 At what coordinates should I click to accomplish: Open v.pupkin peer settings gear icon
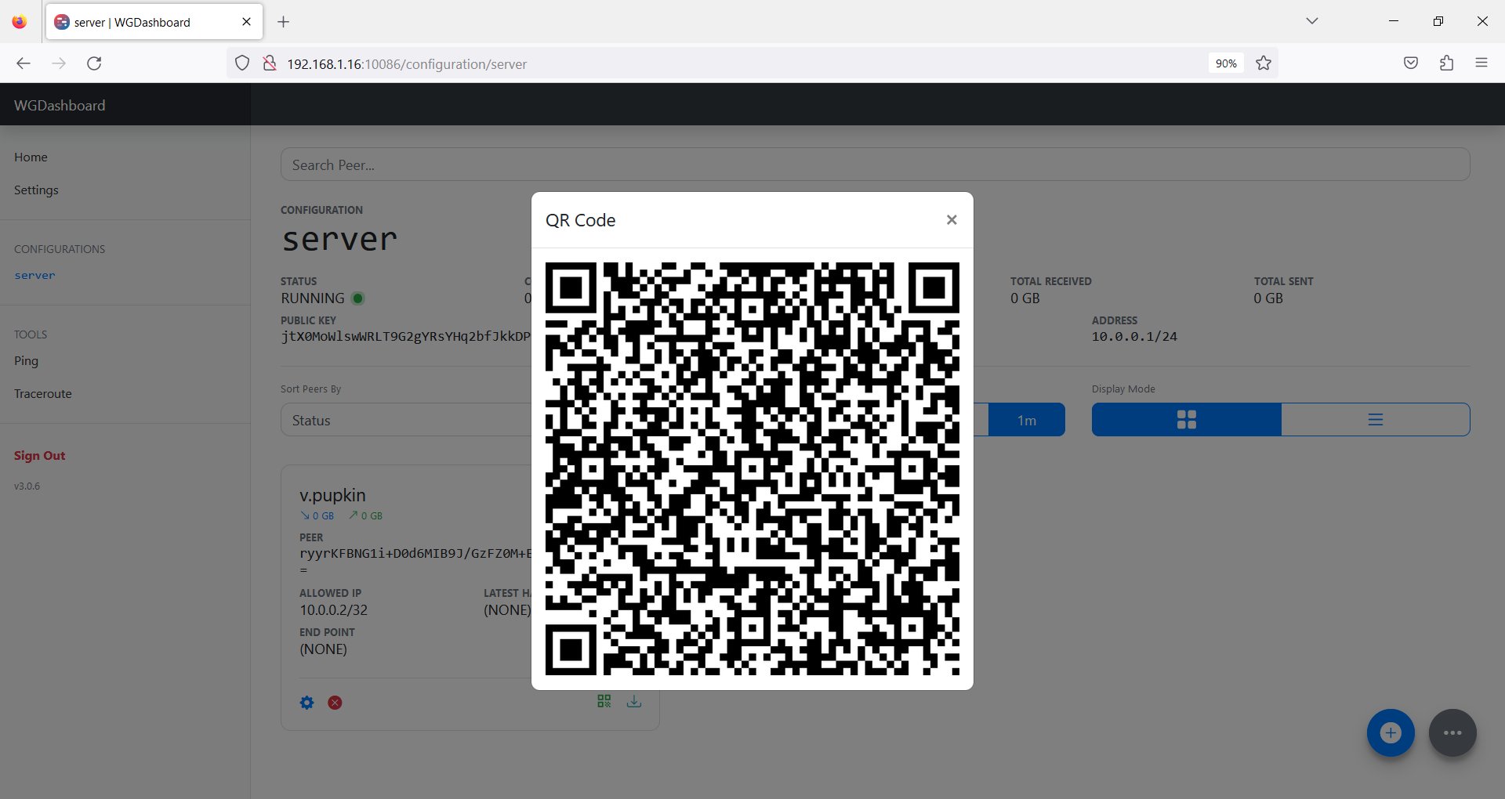(x=306, y=703)
